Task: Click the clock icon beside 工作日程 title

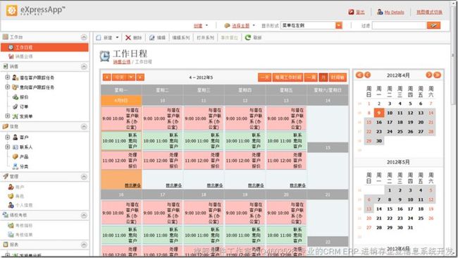Action: pyautogui.click(x=104, y=56)
